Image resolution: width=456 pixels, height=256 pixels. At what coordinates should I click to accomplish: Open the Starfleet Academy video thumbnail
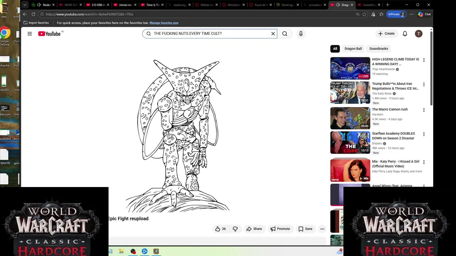350,143
